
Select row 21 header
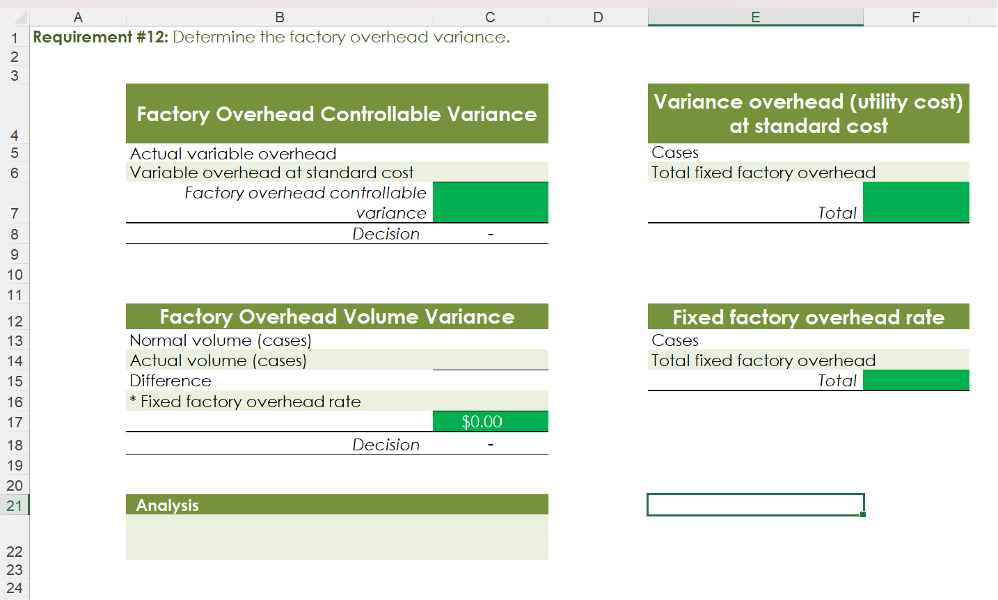point(15,505)
